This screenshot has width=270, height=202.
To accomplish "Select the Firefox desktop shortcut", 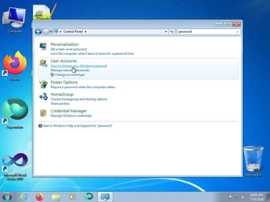I will point(15,66).
